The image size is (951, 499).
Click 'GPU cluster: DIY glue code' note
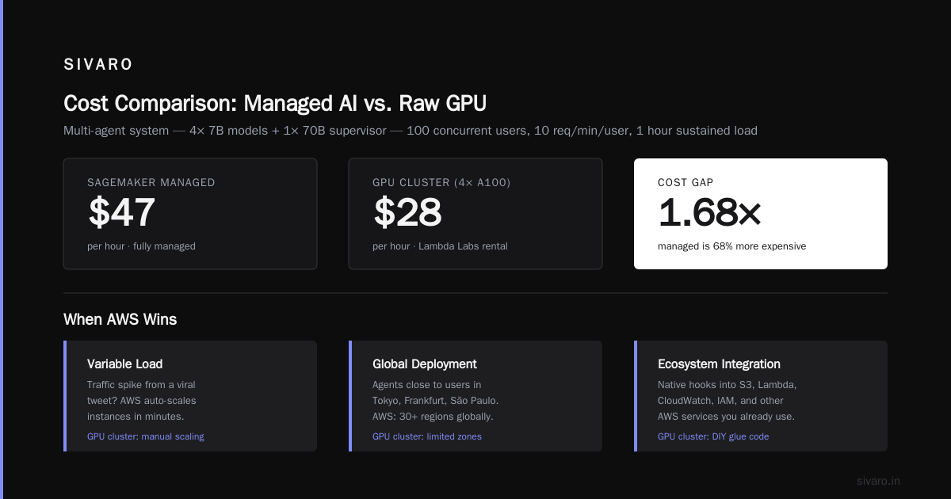(713, 436)
